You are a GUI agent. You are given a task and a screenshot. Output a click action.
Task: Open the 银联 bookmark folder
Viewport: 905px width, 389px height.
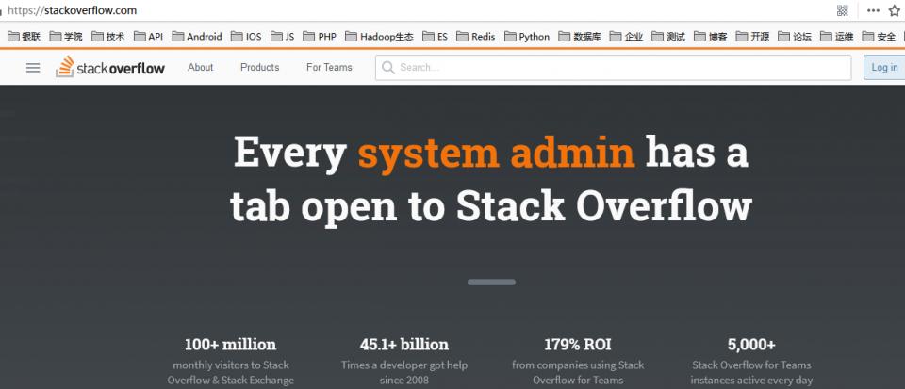click(25, 37)
